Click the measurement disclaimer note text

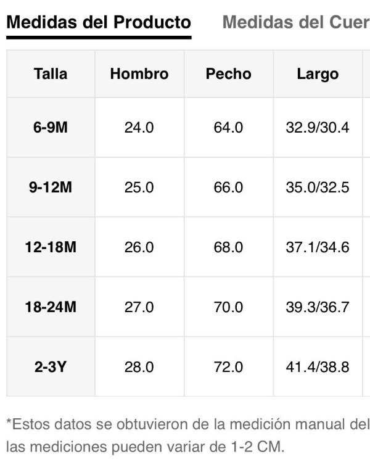pyautogui.click(x=188, y=435)
